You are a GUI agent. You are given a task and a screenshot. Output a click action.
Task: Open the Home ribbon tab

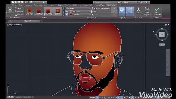[x=15, y=5]
